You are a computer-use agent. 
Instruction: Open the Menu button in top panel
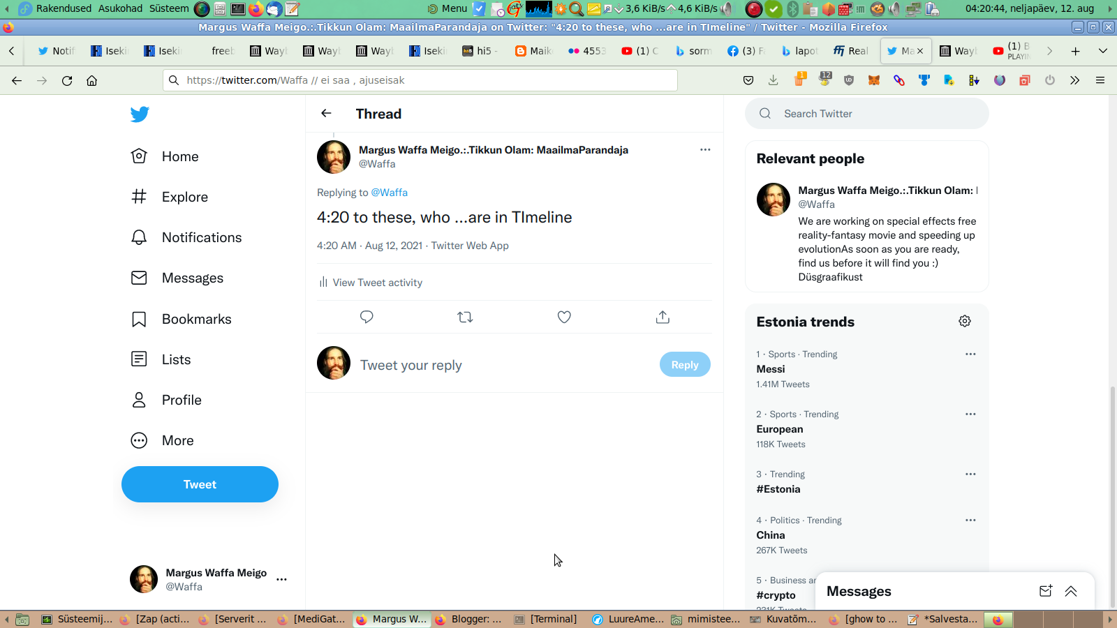click(447, 8)
